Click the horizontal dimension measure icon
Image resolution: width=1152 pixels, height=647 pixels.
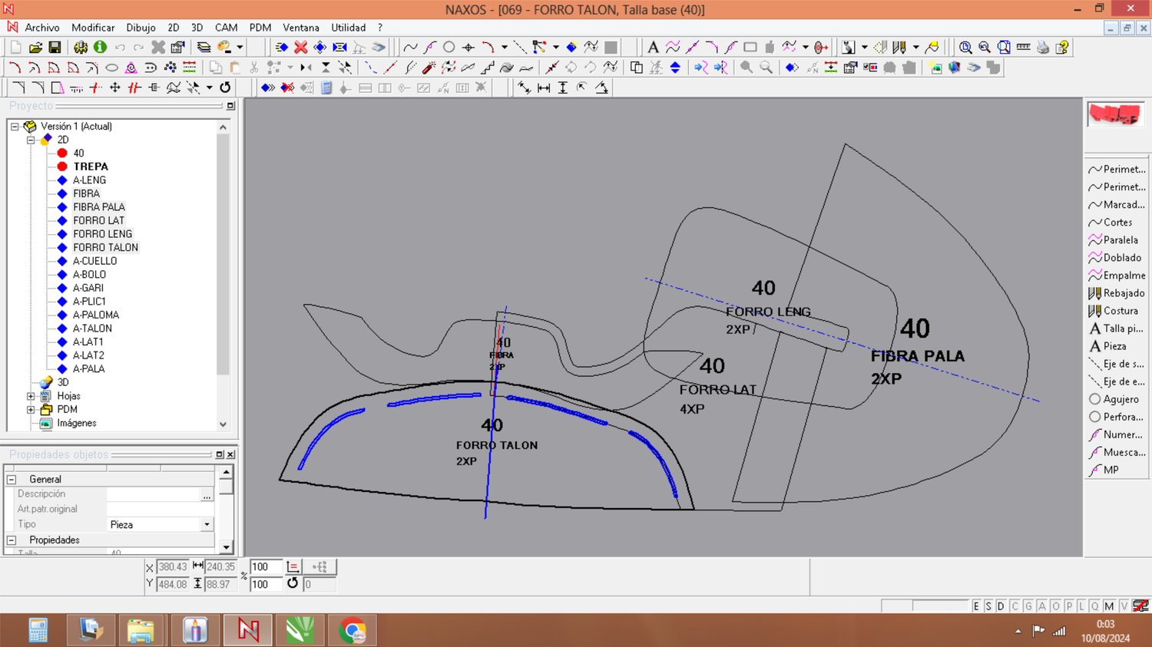544,87
